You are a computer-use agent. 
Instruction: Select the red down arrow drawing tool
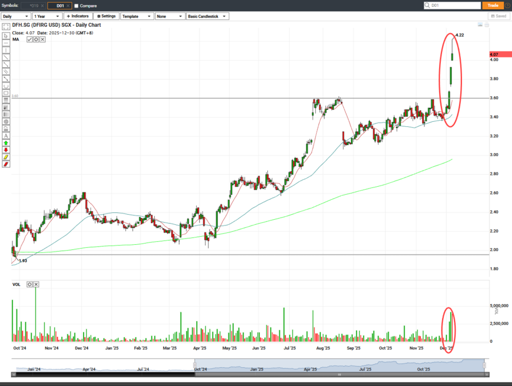[x=6, y=150]
